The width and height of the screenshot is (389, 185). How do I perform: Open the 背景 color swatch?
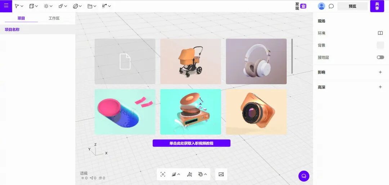pyautogui.click(x=380, y=45)
